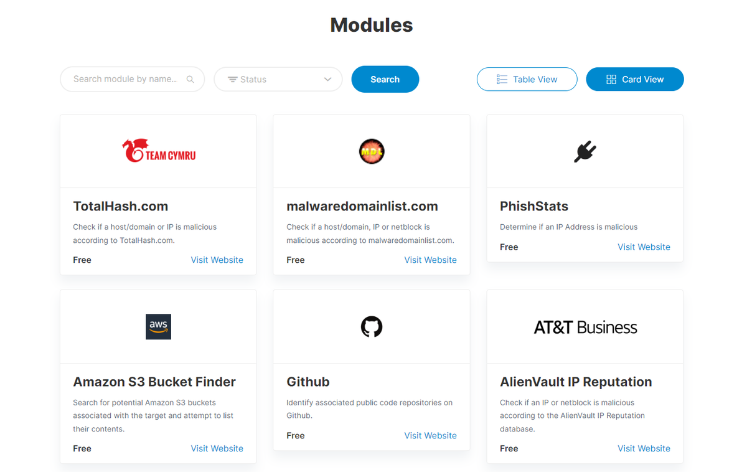The height and width of the screenshot is (472, 747).
Task: Click the plug icon on PhishStats card
Action: coord(585,151)
